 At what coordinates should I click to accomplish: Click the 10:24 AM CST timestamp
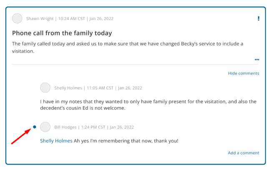[72, 18]
